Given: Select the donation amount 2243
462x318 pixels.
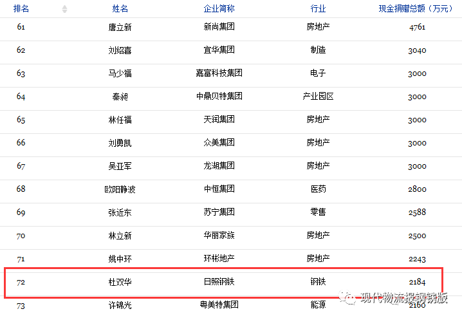Looking at the screenshot, I should coord(417,259).
